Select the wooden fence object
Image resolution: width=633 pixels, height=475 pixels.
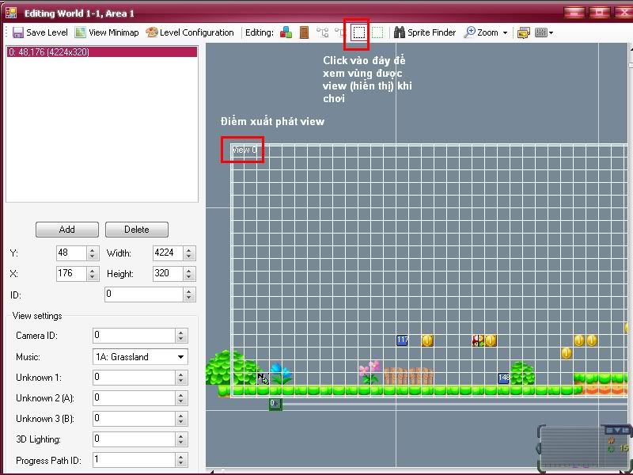click(x=408, y=376)
